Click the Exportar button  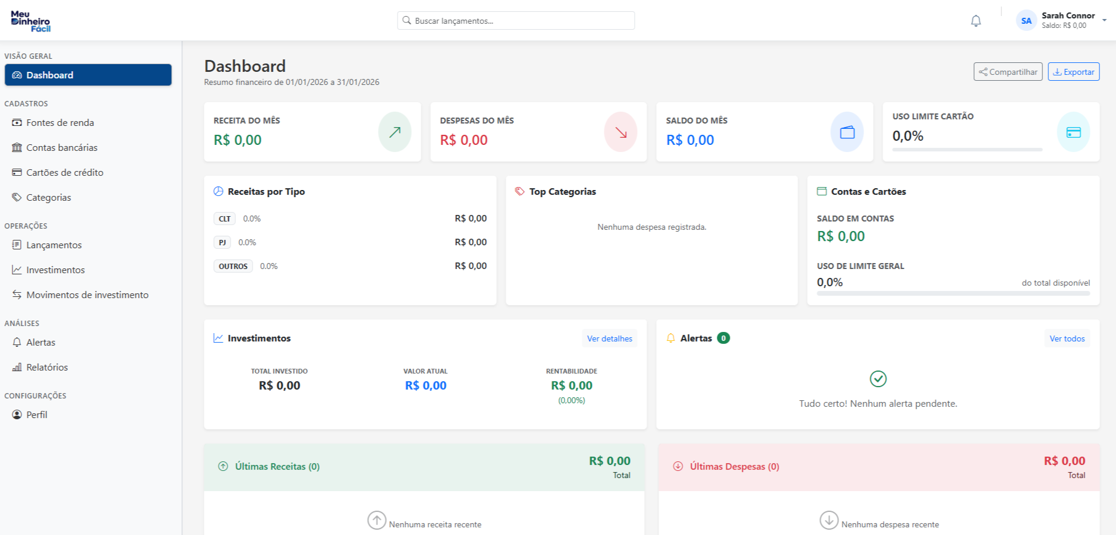tap(1073, 71)
